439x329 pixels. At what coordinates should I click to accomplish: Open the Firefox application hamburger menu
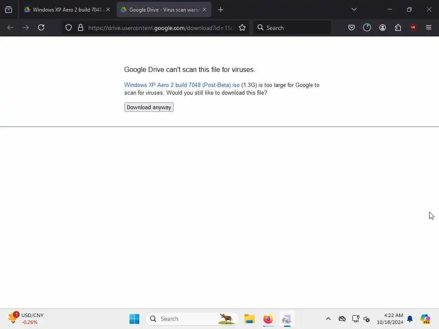click(x=429, y=27)
